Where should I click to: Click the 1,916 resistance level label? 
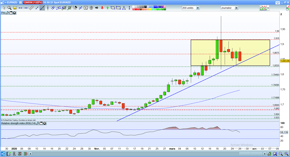click(277, 38)
